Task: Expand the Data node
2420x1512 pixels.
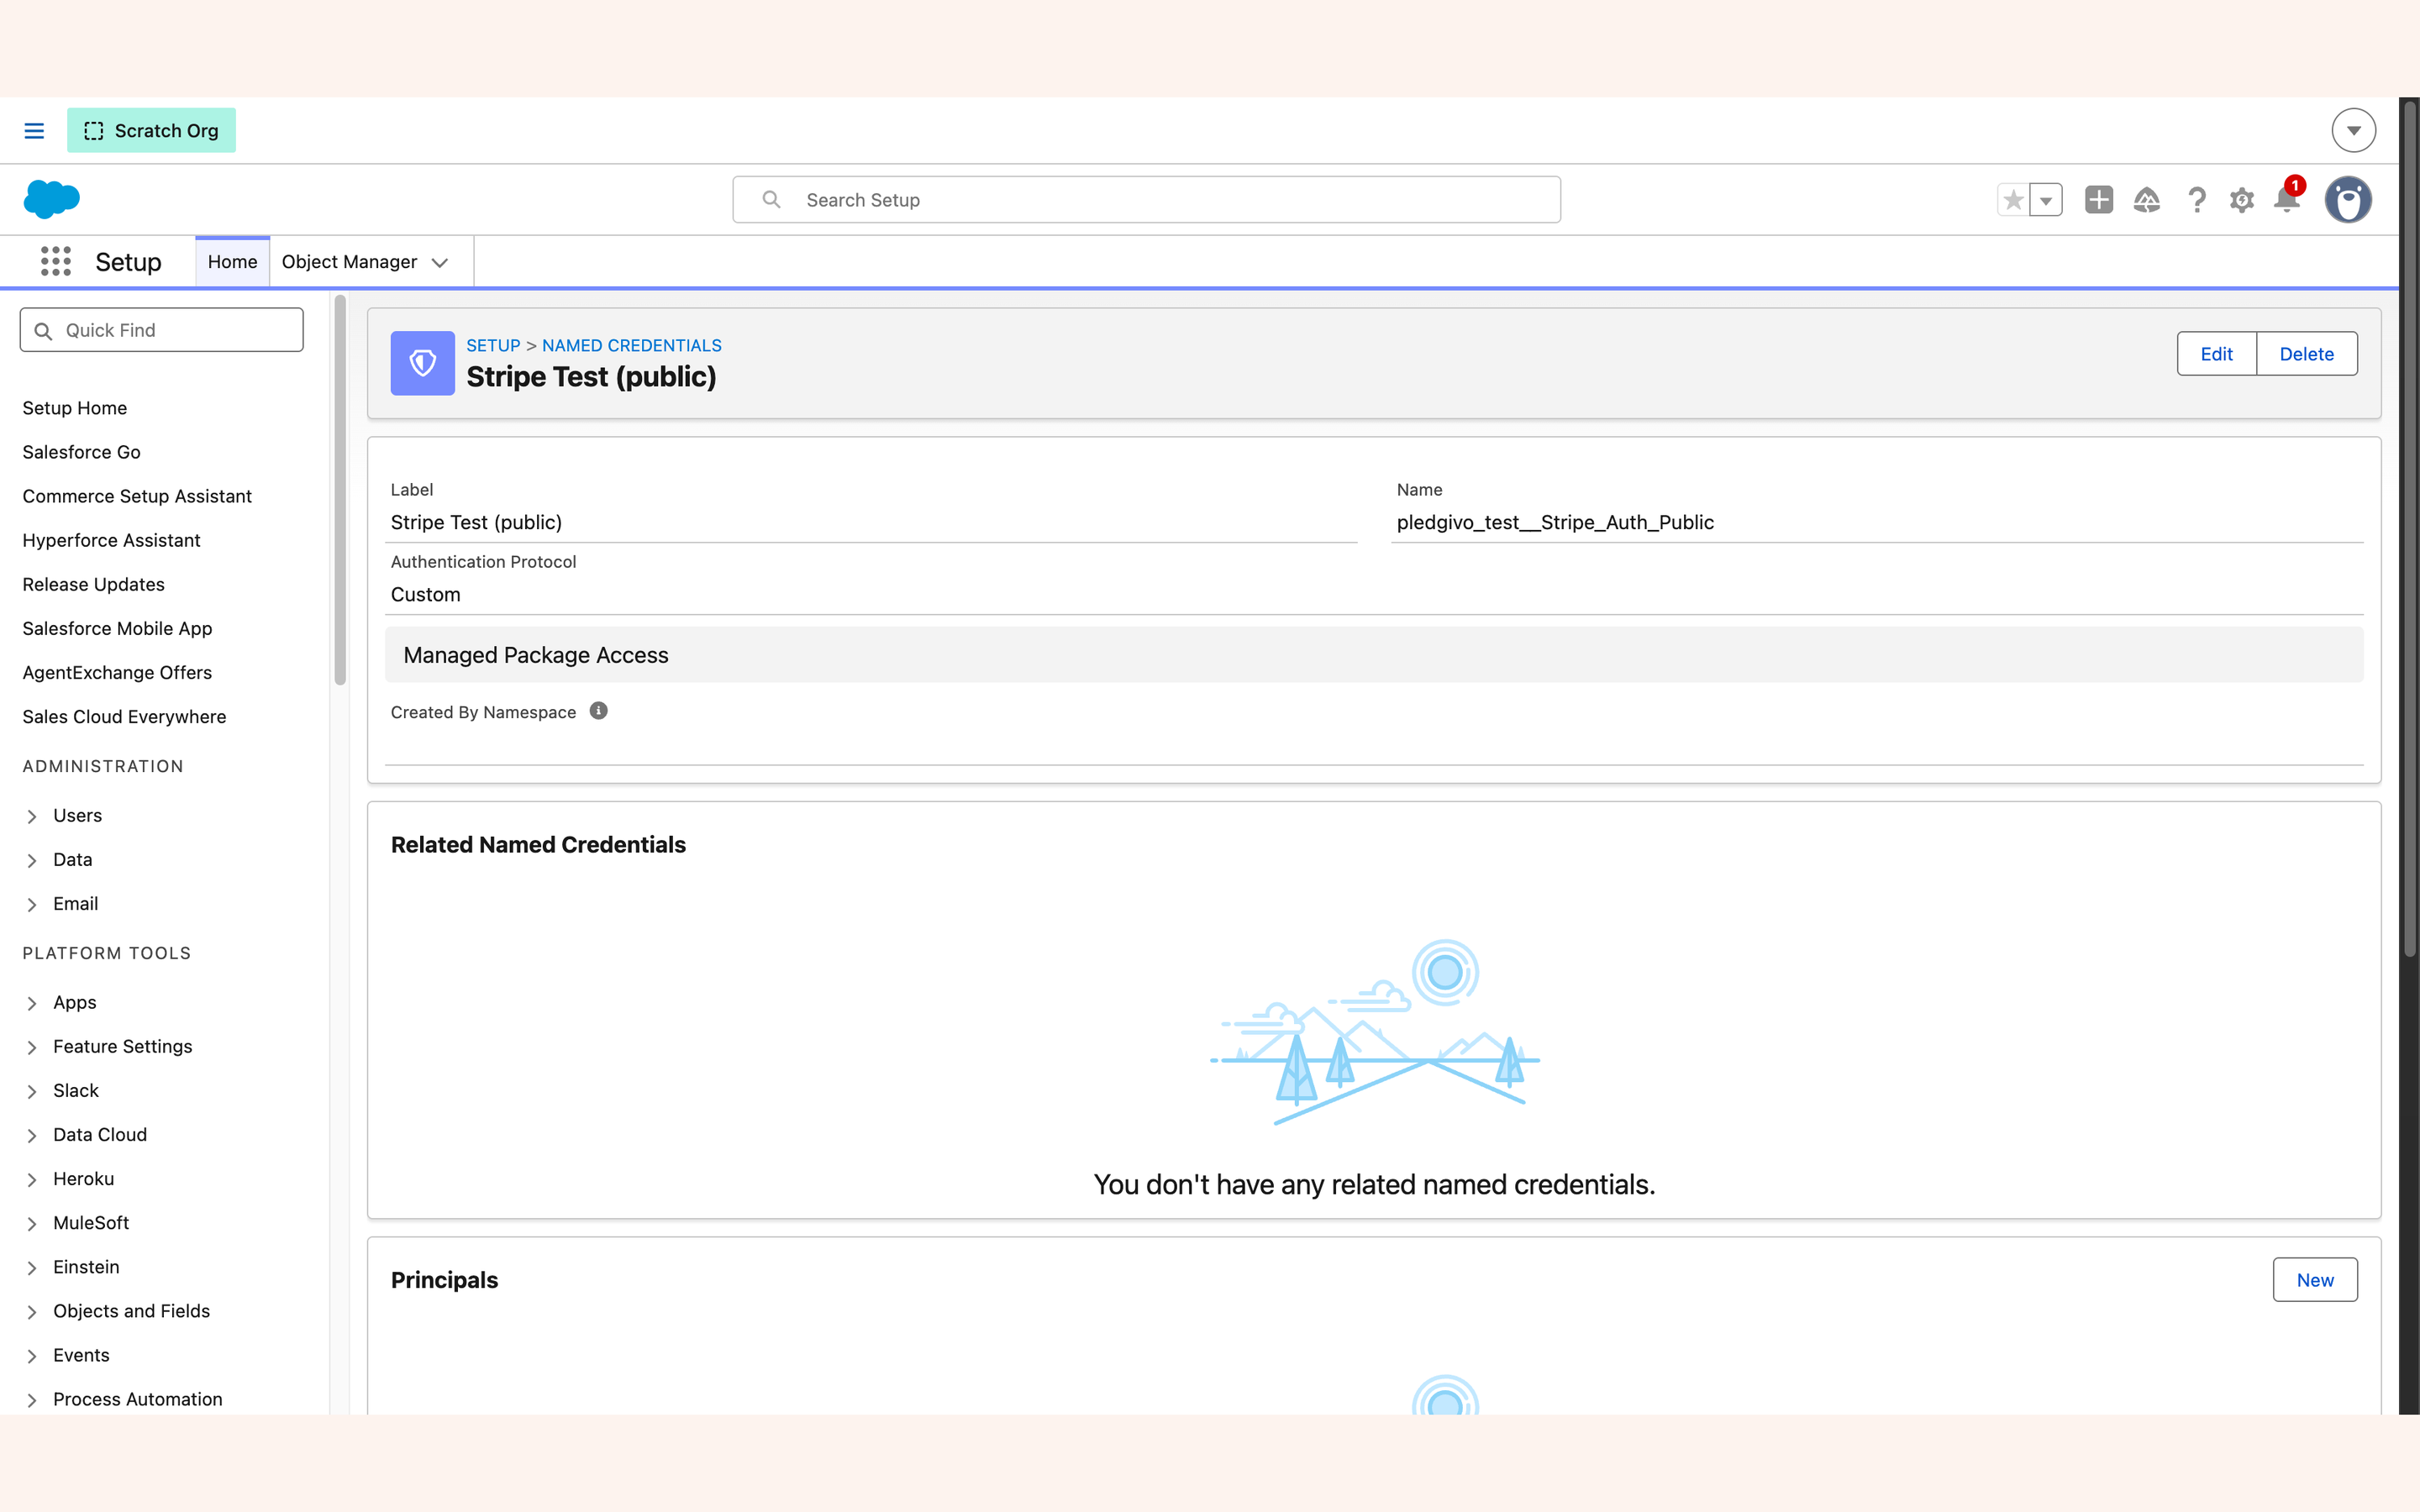Action: [x=32, y=860]
